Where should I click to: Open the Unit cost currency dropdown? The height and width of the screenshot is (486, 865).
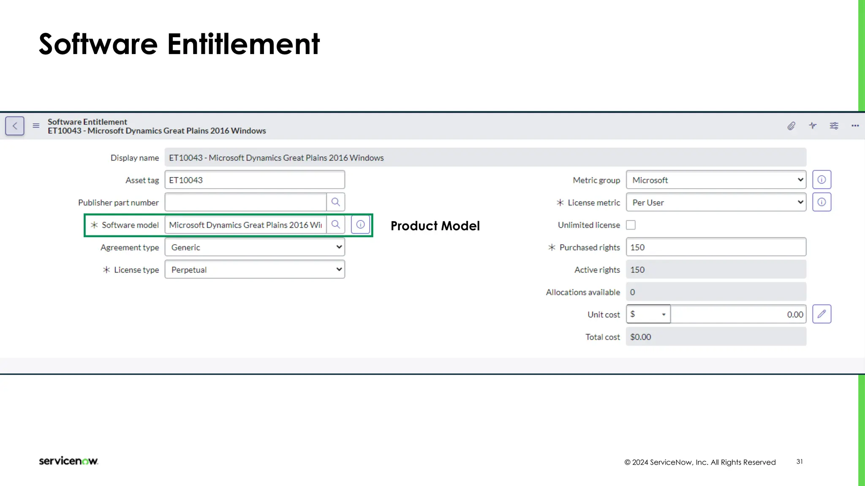648,314
